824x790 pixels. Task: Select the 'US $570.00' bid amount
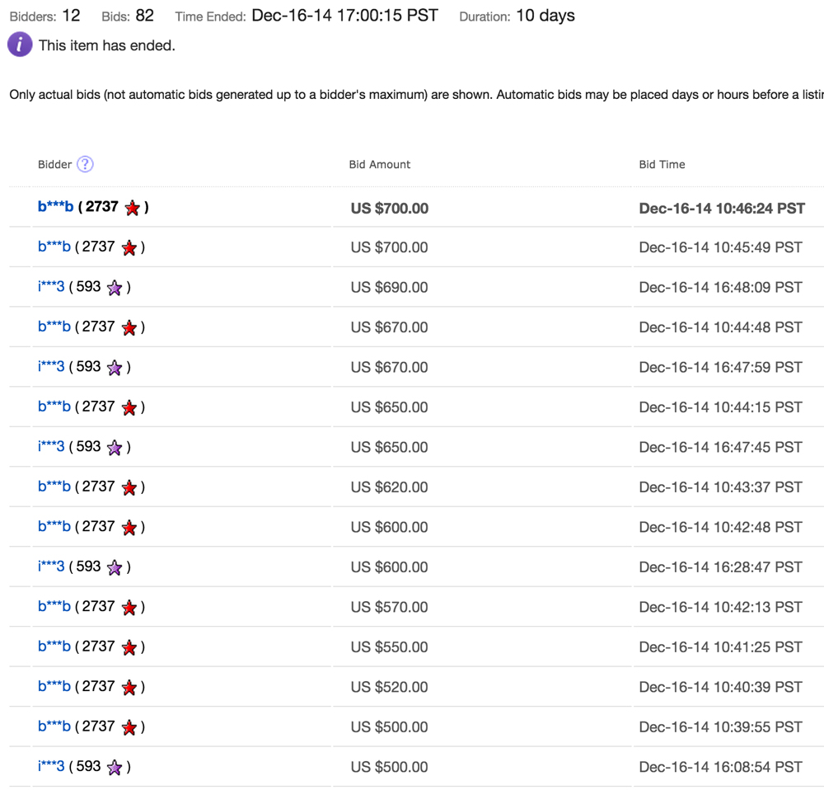point(390,608)
